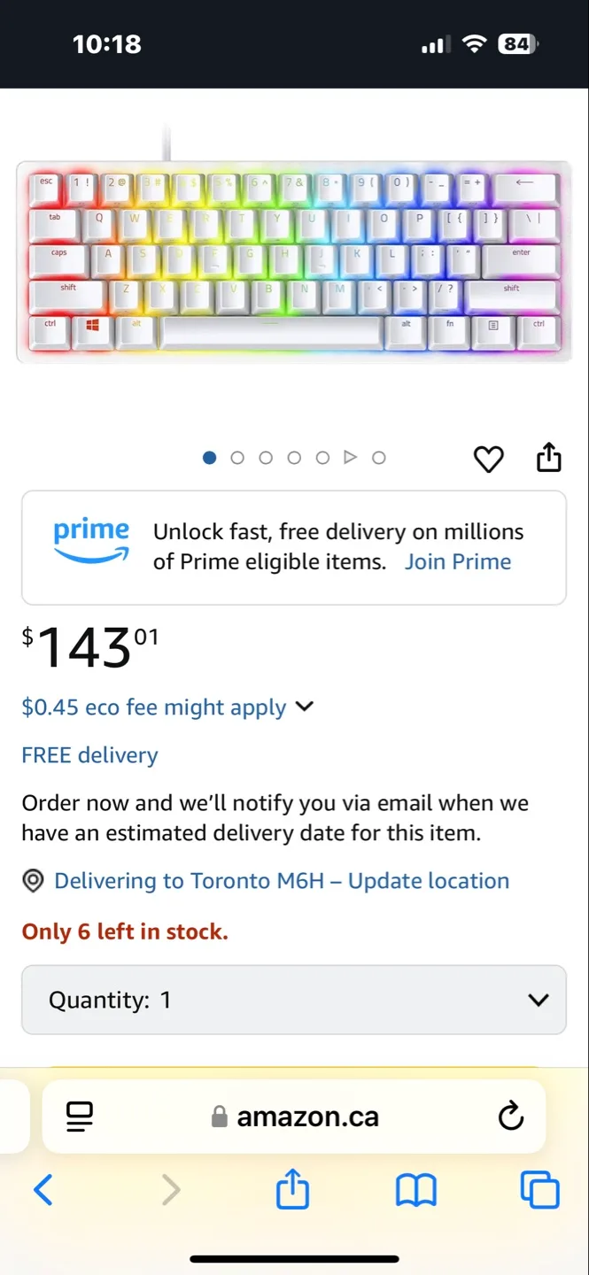Select the last image carousel dot
Screen dimensions: 589x1275
click(379, 458)
